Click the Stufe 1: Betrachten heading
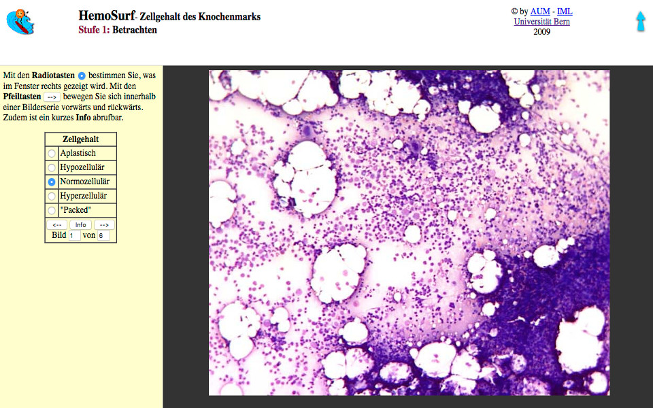This screenshot has height=408, width=653. tap(118, 30)
